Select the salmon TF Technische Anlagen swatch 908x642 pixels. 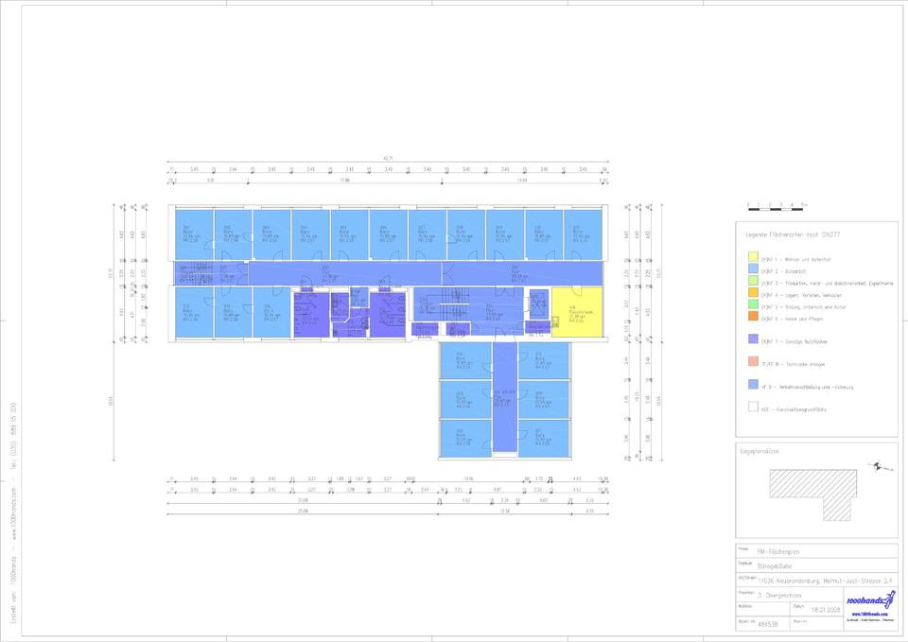[753, 362]
